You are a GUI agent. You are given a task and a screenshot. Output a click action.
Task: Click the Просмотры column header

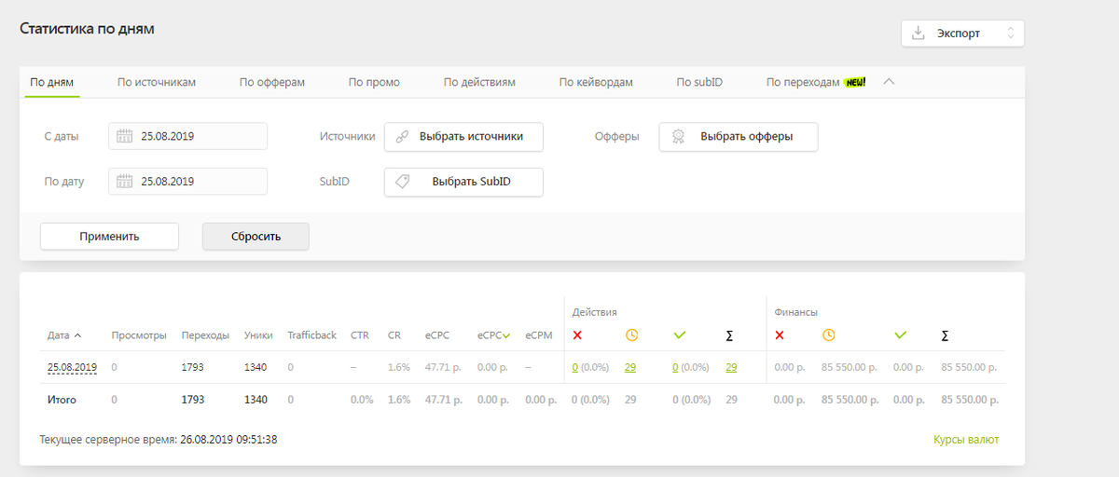tap(139, 335)
